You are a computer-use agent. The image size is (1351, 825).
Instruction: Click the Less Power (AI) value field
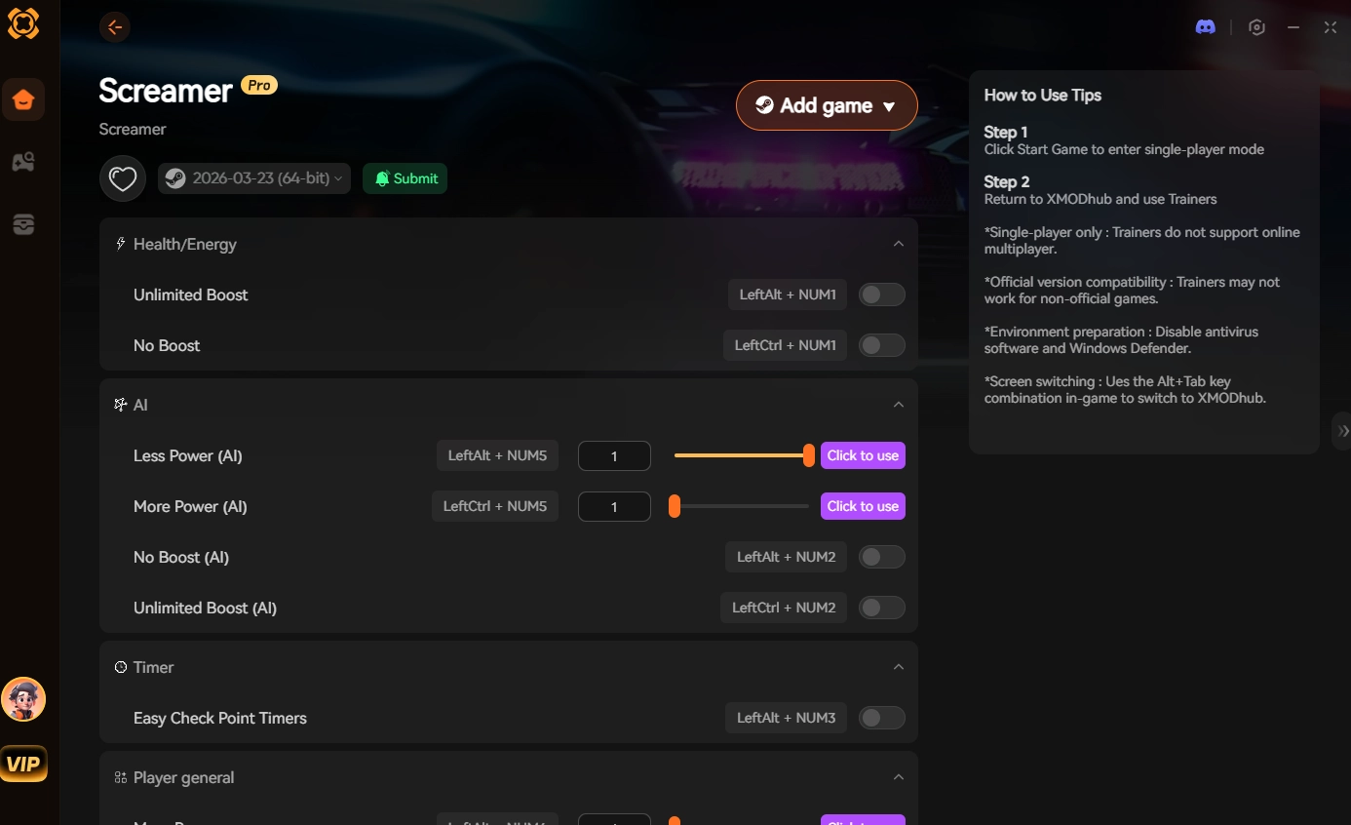[614, 455]
